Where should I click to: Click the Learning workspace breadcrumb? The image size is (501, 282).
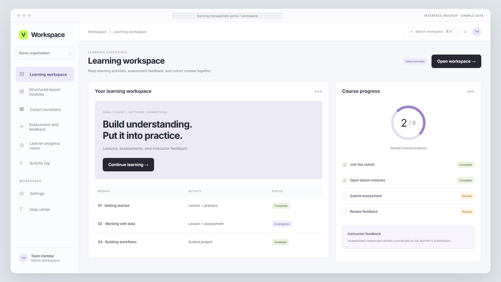(130, 31)
